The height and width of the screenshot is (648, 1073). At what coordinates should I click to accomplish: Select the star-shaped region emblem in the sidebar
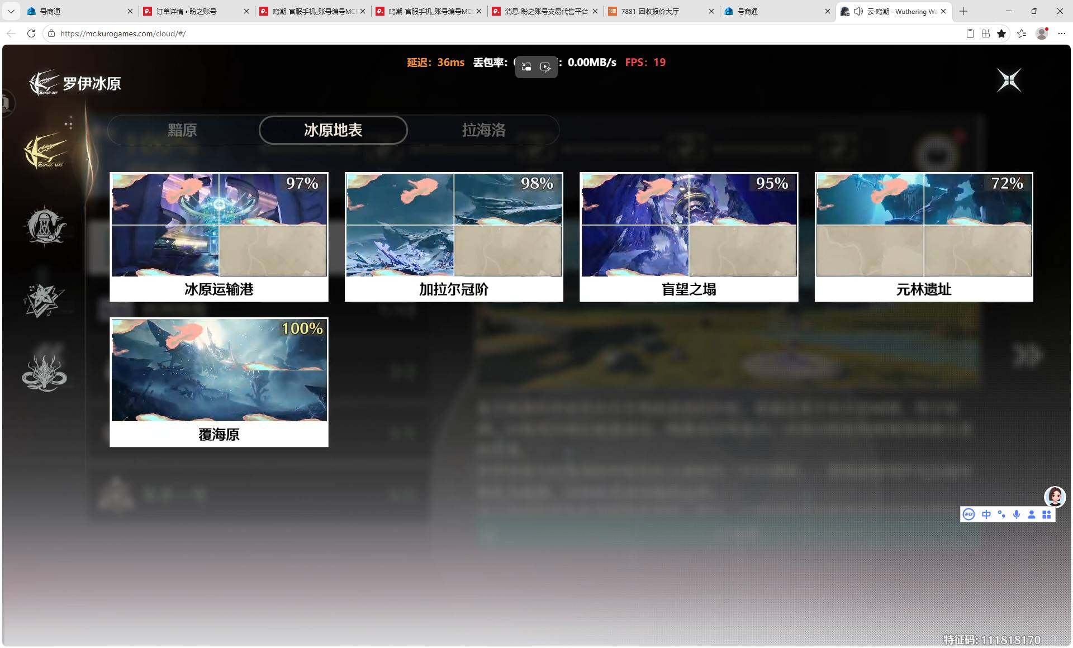click(44, 300)
